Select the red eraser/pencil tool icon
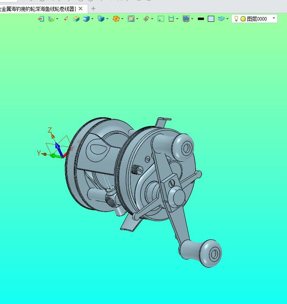This screenshot has height=304, width=287. pyautogui.click(x=66, y=19)
